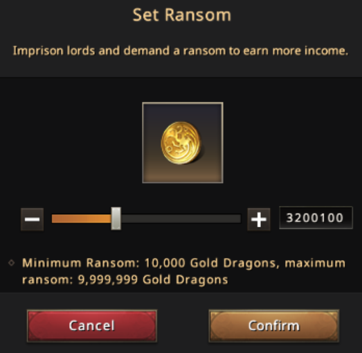Click the Set Ransom dialog title
Viewport: 362px width, 353px height.
[x=182, y=15]
